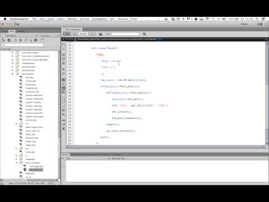The height and width of the screenshot is (202, 269).
Task: Click the Select Parent Tag icon
Action: click(x=64, y=70)
